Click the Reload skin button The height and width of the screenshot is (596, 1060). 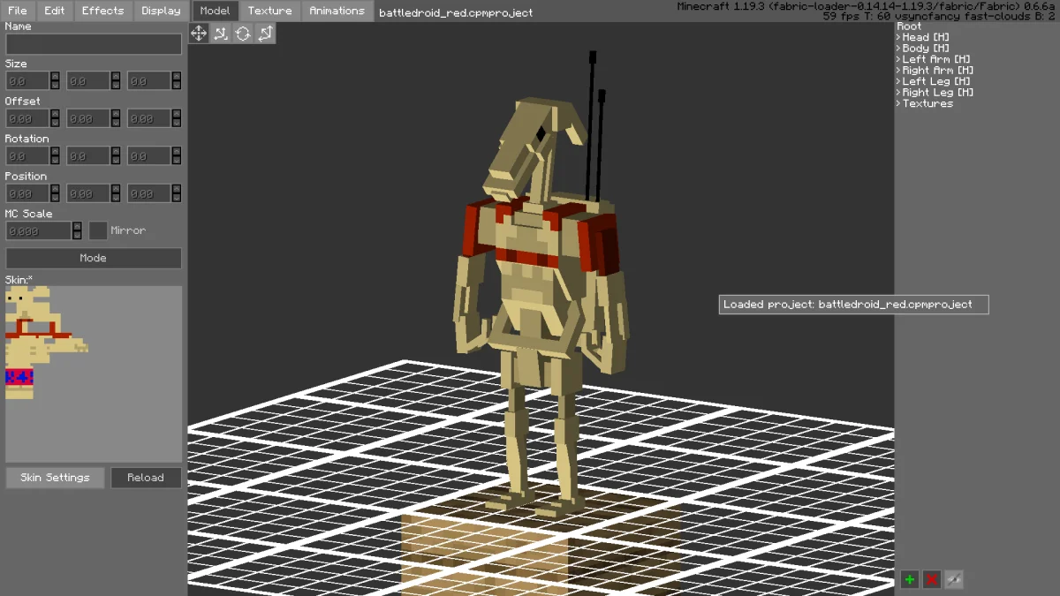(x=146, y=478)
